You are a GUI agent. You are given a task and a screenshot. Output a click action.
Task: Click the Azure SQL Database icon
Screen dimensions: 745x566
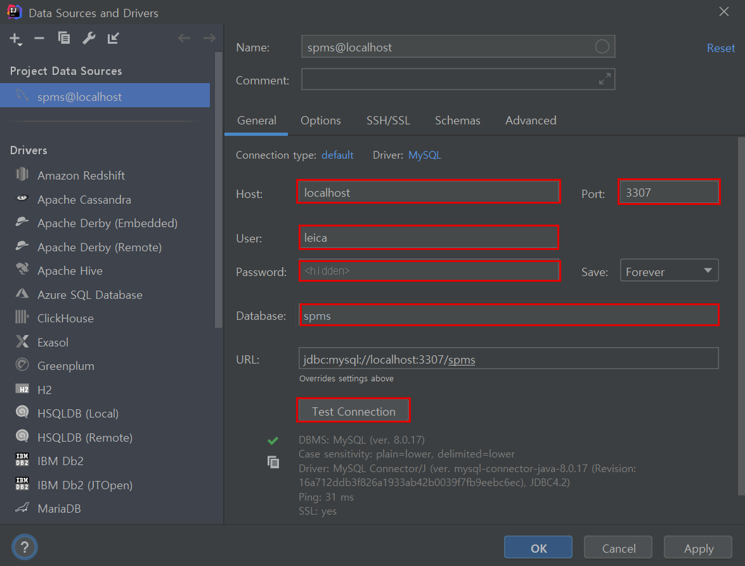point(22,293)
